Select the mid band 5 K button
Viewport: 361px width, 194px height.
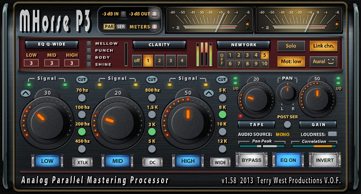(152, 149)
